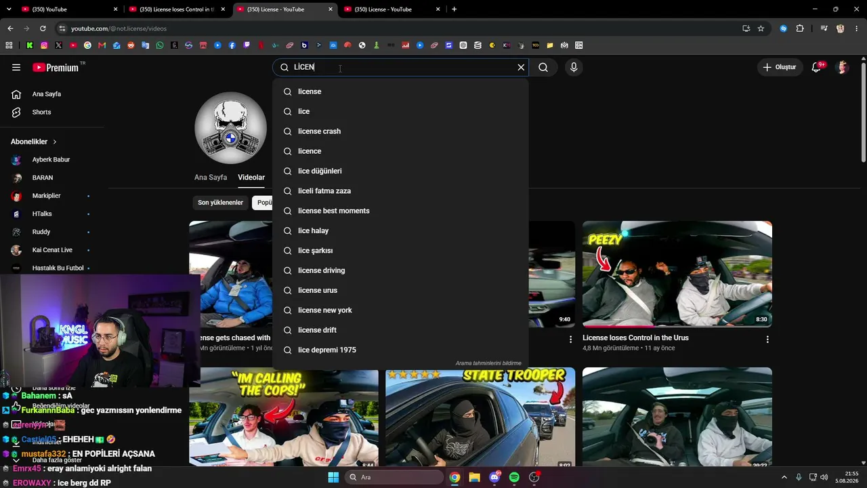Open the new tab plus button
The height and width of the screenshot is (488, 867).
(x=454, y=9)
